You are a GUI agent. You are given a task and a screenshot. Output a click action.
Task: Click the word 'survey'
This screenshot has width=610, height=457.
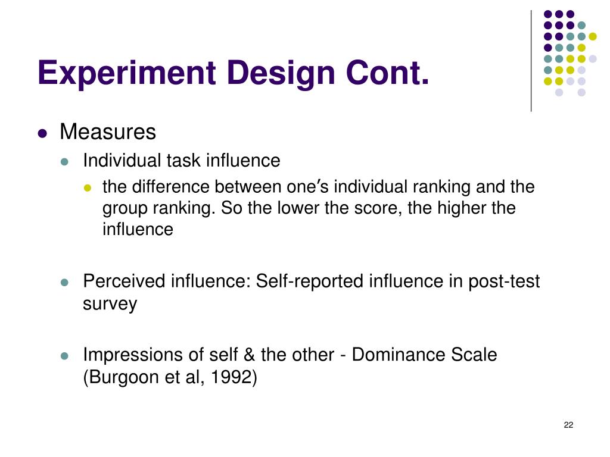coord(110,304)
